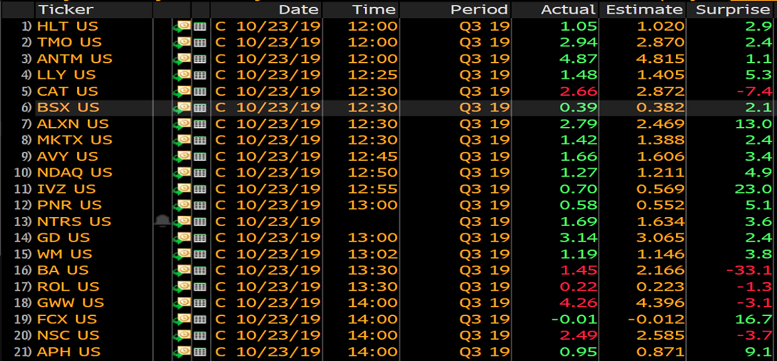777x361 pixels.
Task: Sort by the Ticker column header
Action: click(x=65, y=9)
